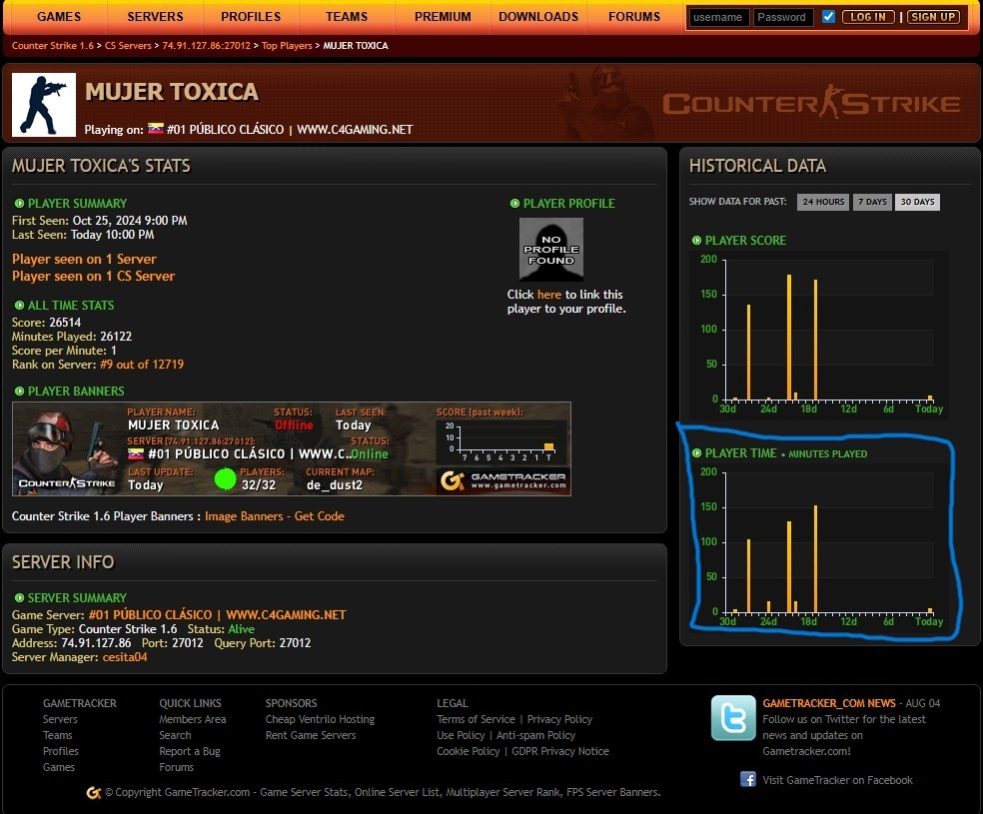Open the footer Forums link
The width and height of the screenshot is (983, 814).
176,768
